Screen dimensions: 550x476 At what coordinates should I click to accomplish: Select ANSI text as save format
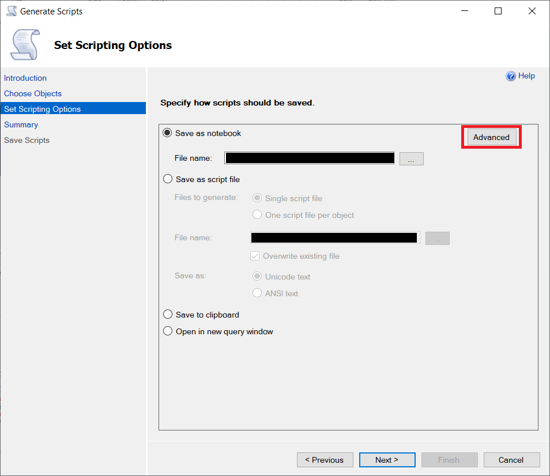click(257, 293)
